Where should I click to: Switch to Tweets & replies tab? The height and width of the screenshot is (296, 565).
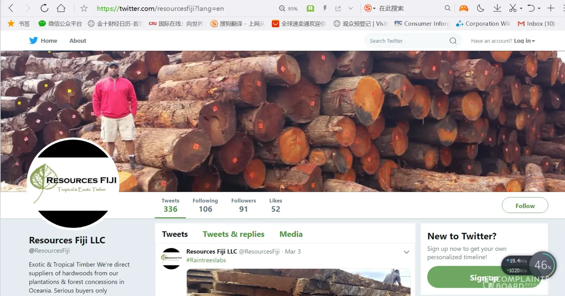coord(234,234)
